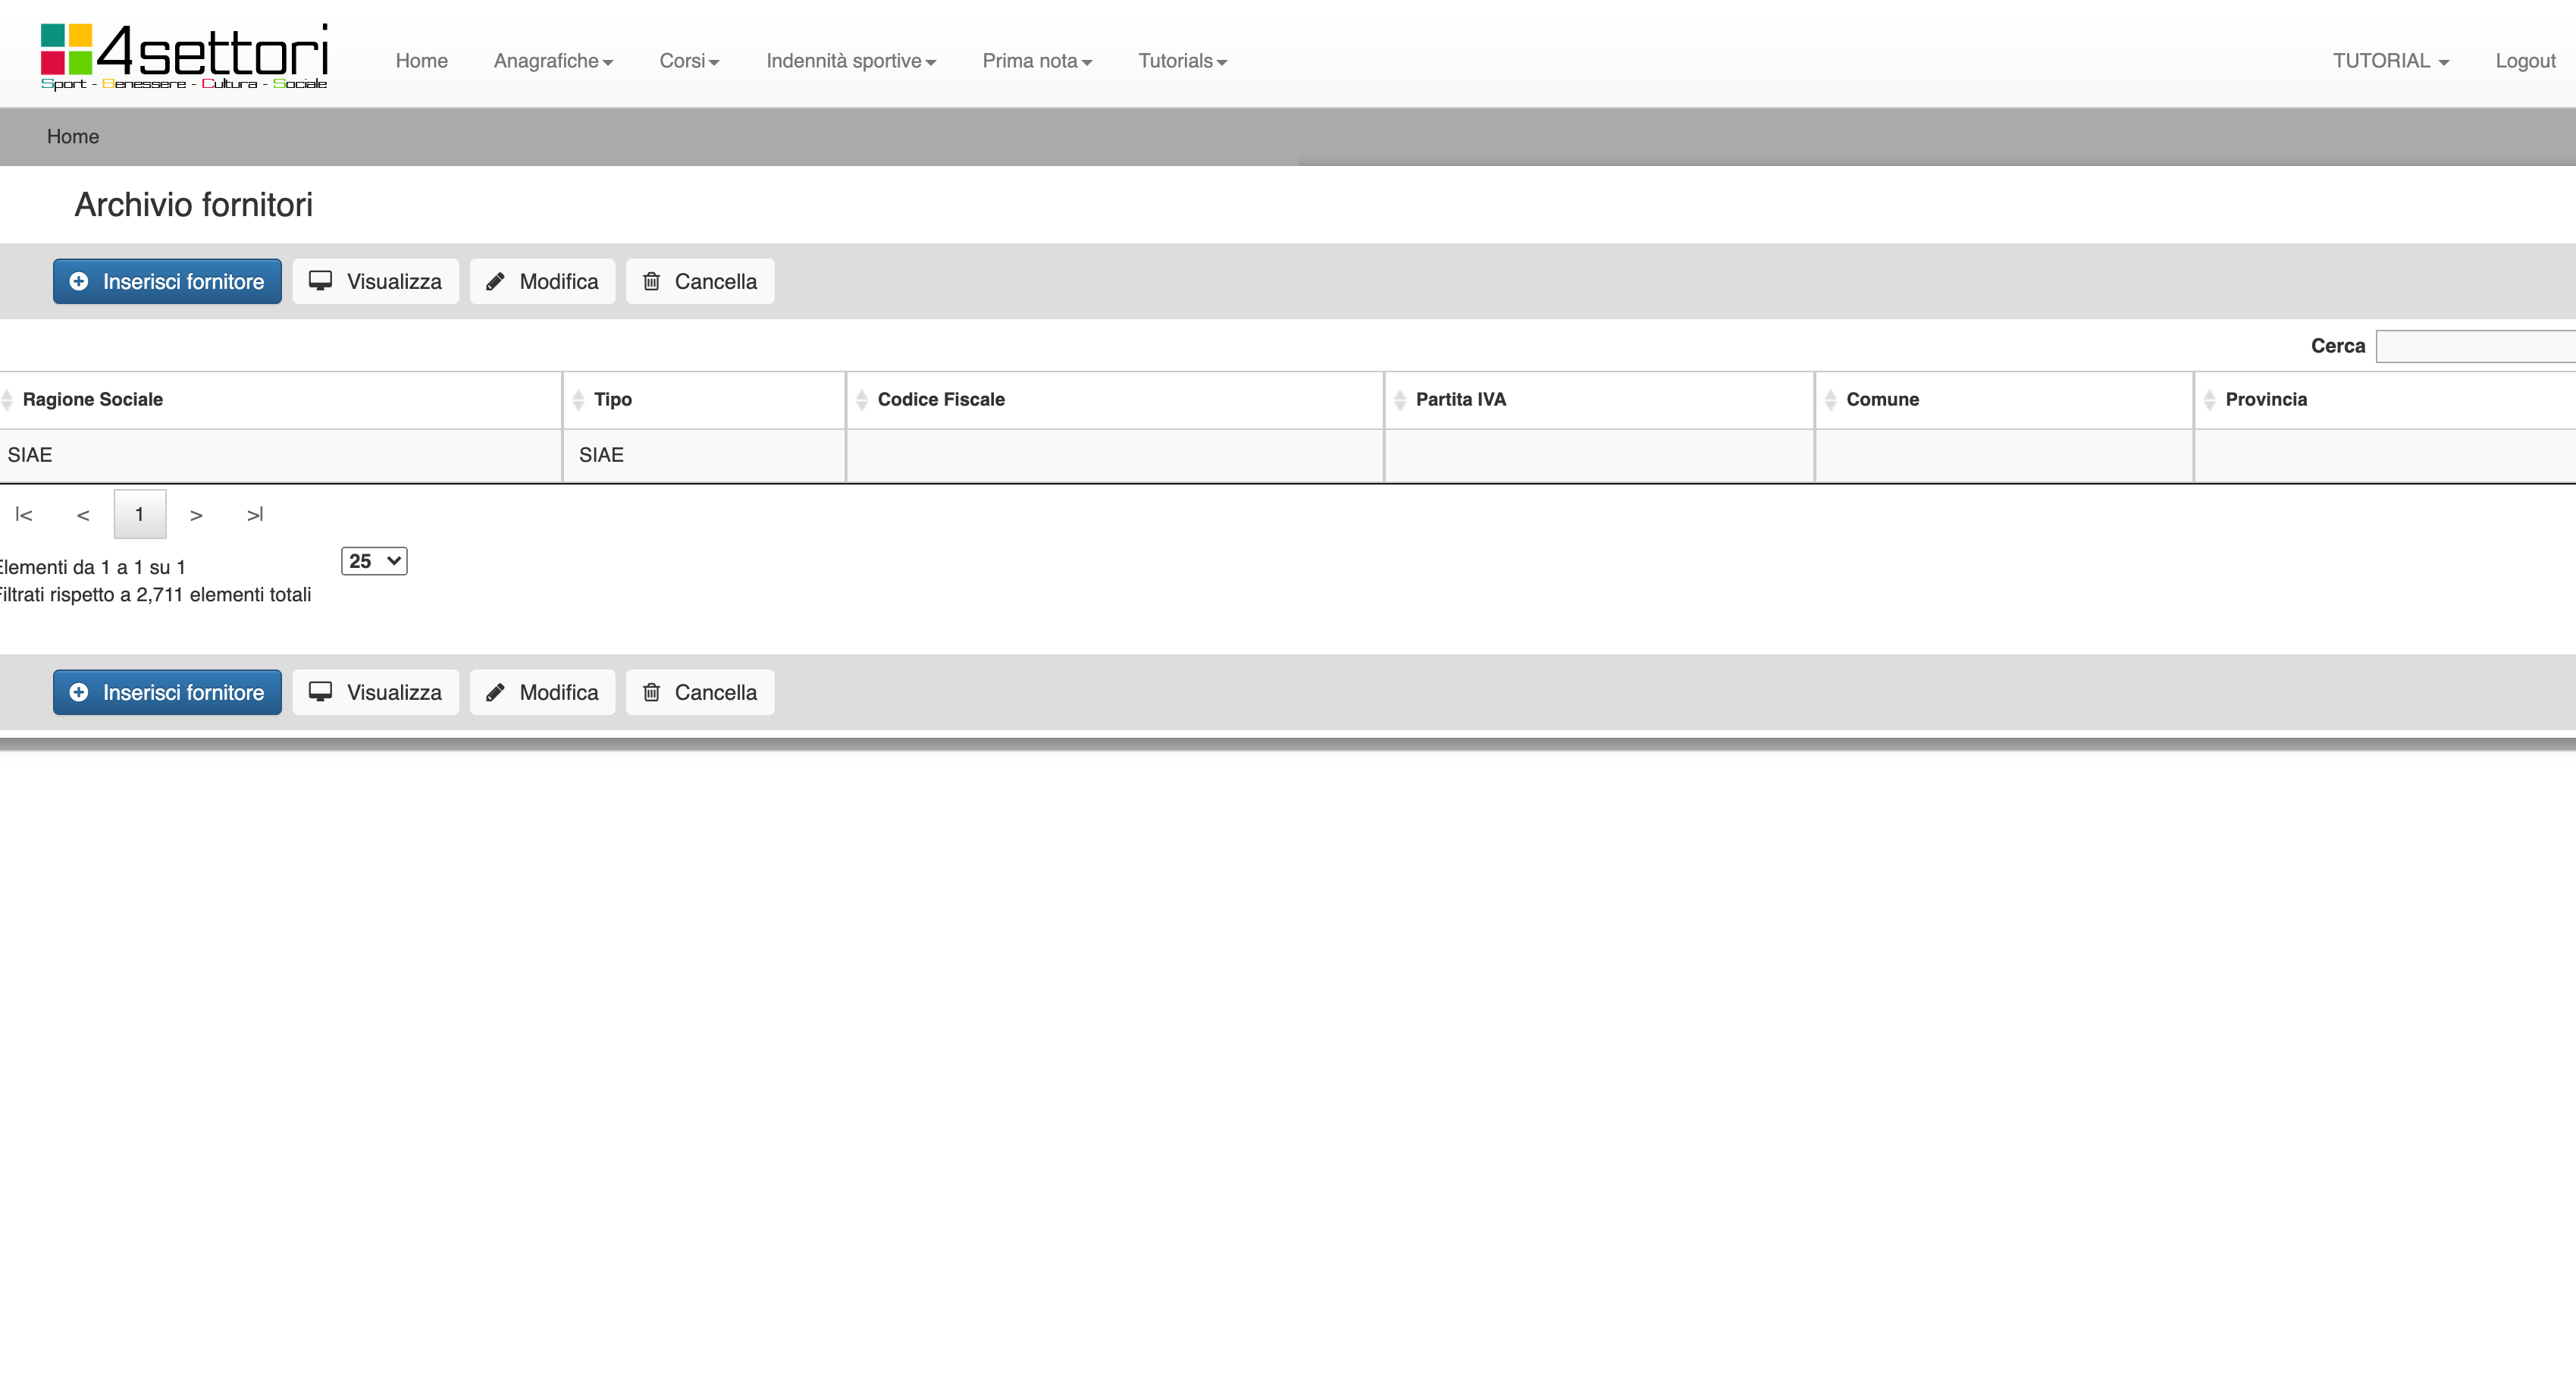The width and height of the screenshot is (2576, 1383).
Task: Click the Logout link
Action: click(x=2524, y=61)
